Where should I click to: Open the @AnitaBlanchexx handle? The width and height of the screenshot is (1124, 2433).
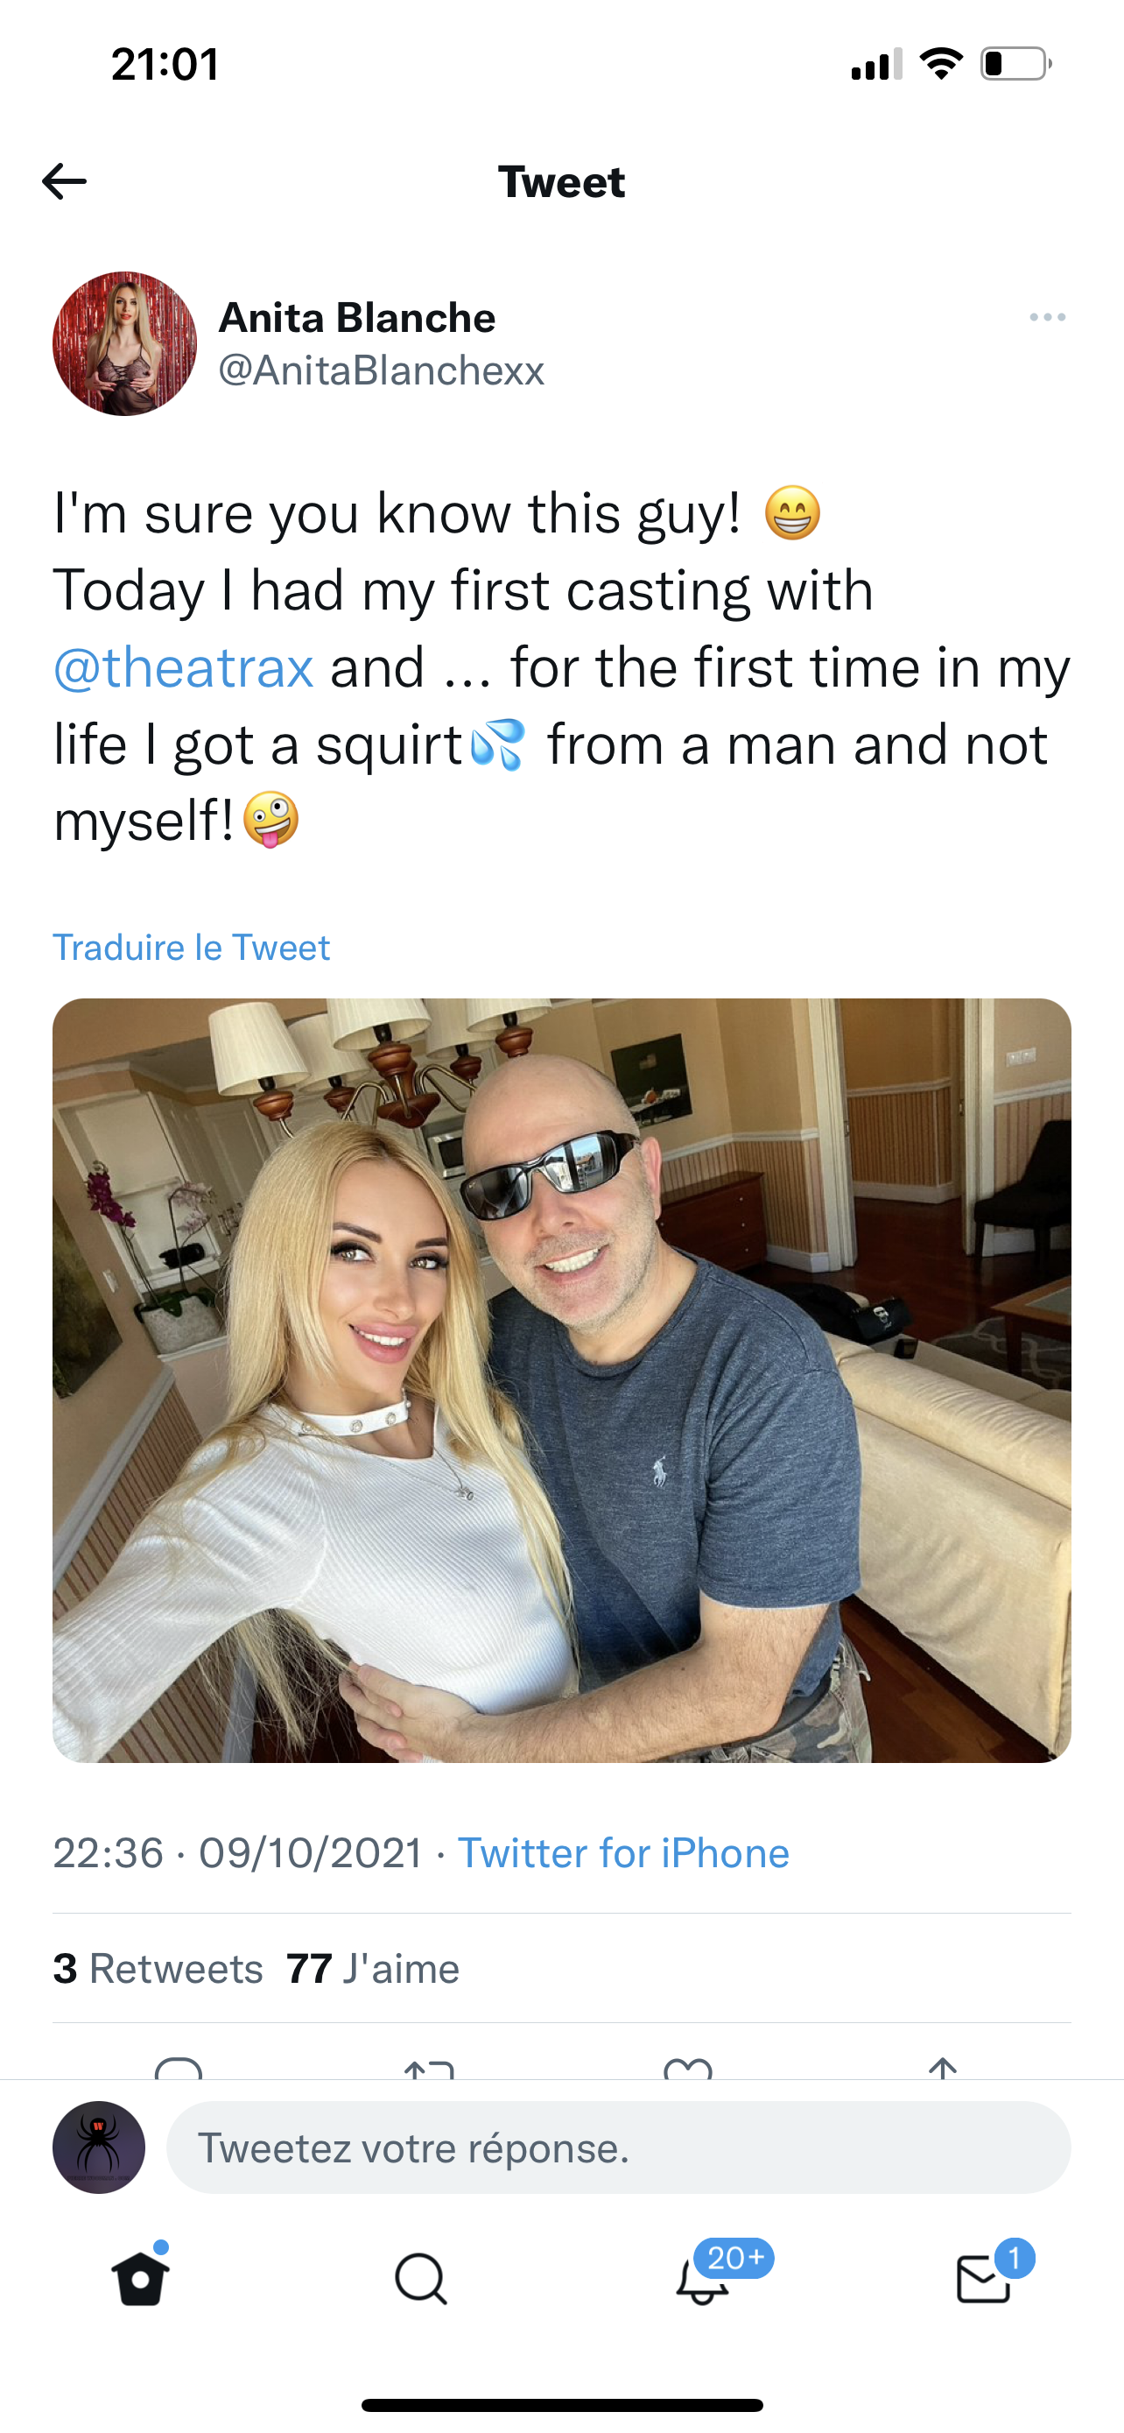[382, 371]
